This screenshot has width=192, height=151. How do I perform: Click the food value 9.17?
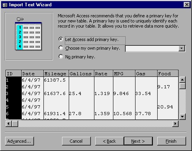click(x=164, y=87)
